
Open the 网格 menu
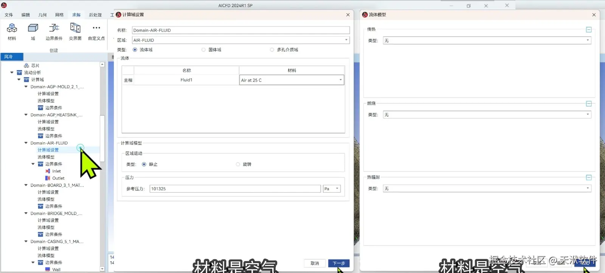[x=59, y=15]
